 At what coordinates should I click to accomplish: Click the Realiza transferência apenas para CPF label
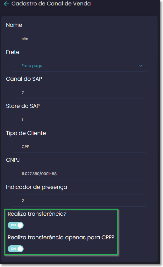[61, 237]
